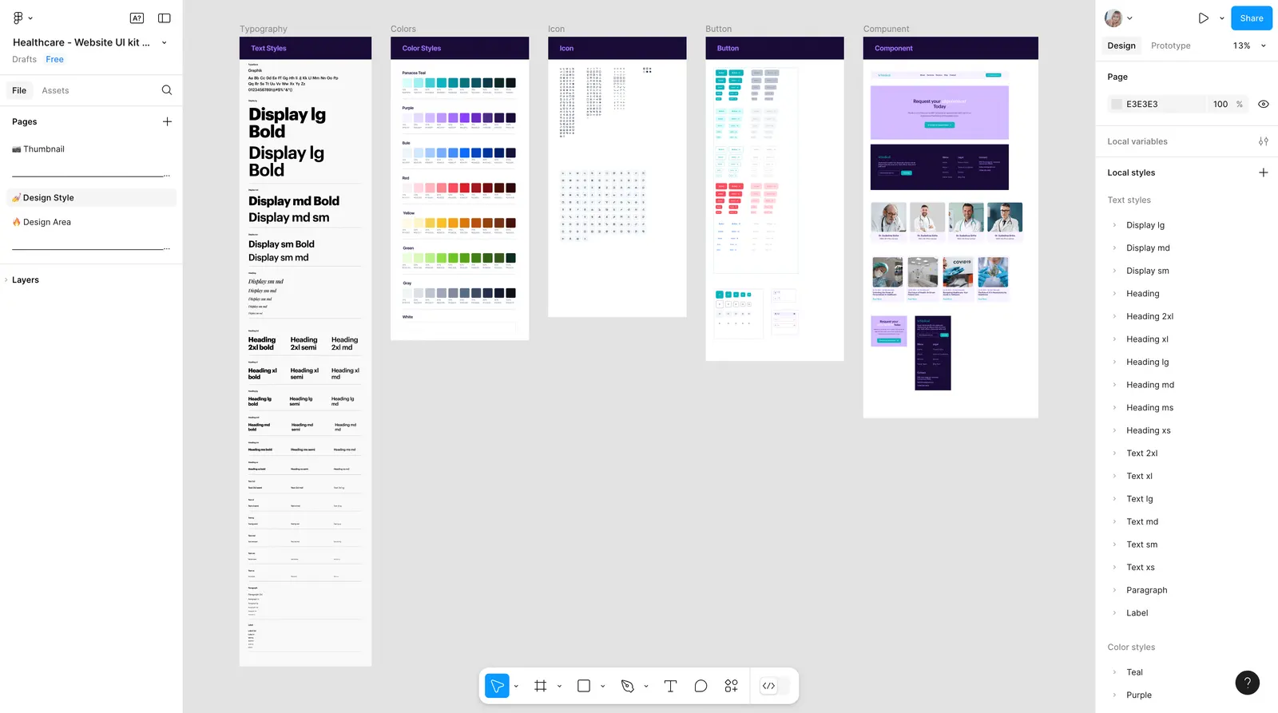1278x713 pixels.
Task: Expand the Display lg text style
Action: pos(1114,225)
